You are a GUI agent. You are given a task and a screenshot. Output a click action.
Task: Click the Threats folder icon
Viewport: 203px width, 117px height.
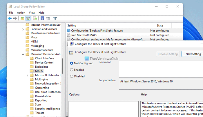pyautogui.click(x=32, y=113)
